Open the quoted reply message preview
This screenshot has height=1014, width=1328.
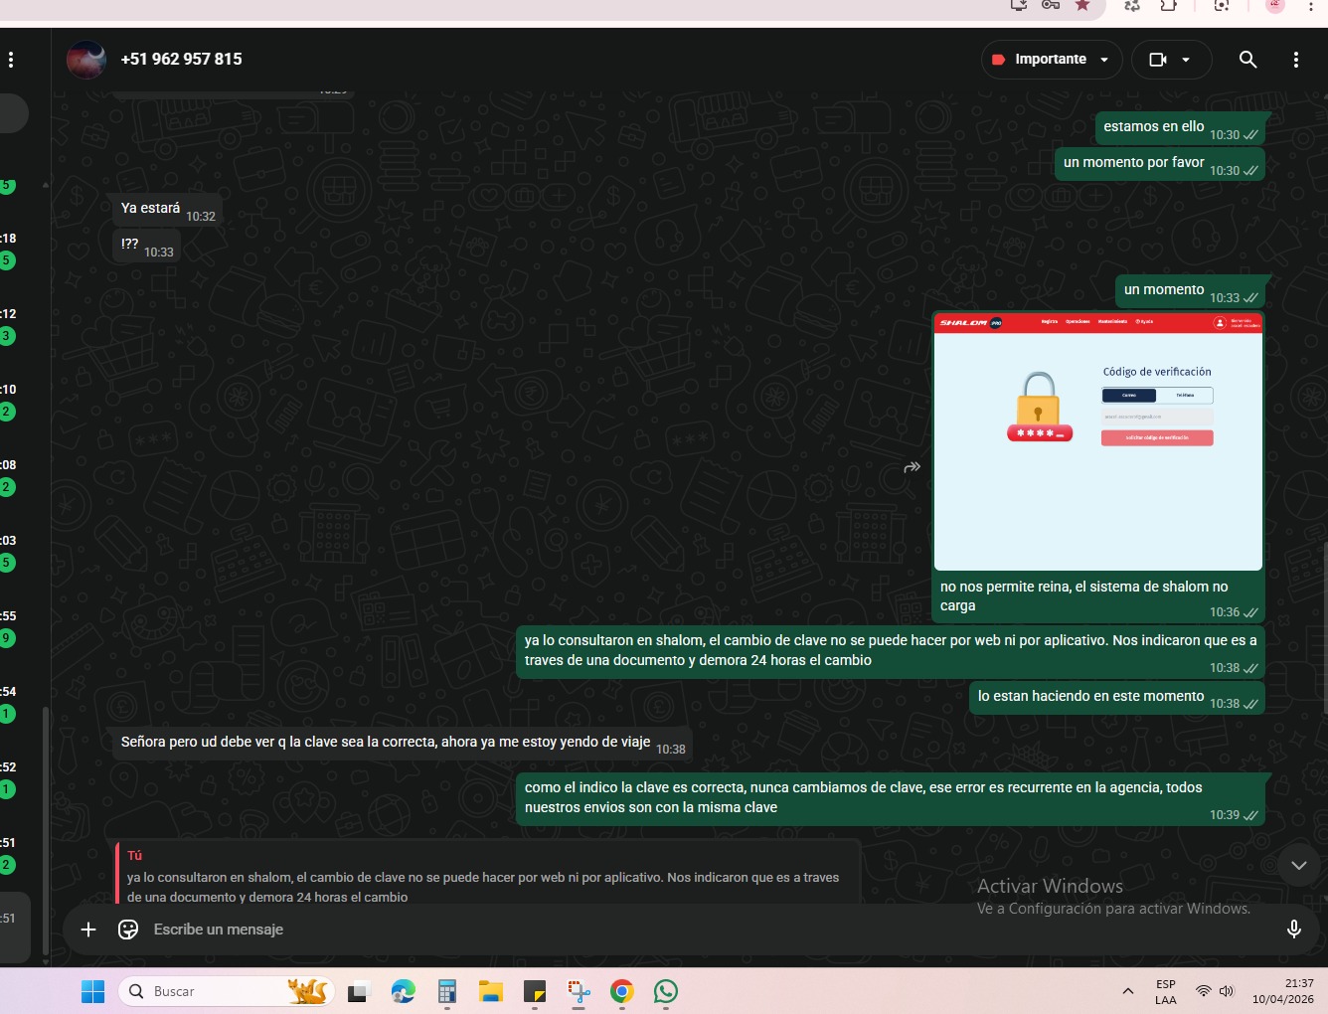(485, 876)
